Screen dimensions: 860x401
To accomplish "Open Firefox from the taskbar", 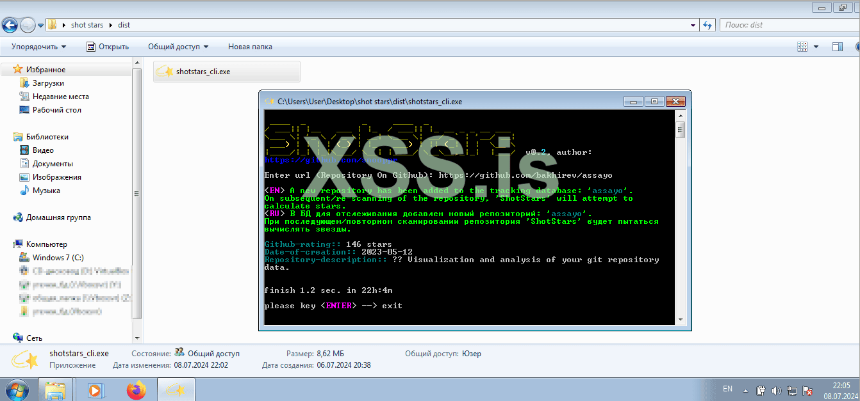I will click(x=136, y=389).
